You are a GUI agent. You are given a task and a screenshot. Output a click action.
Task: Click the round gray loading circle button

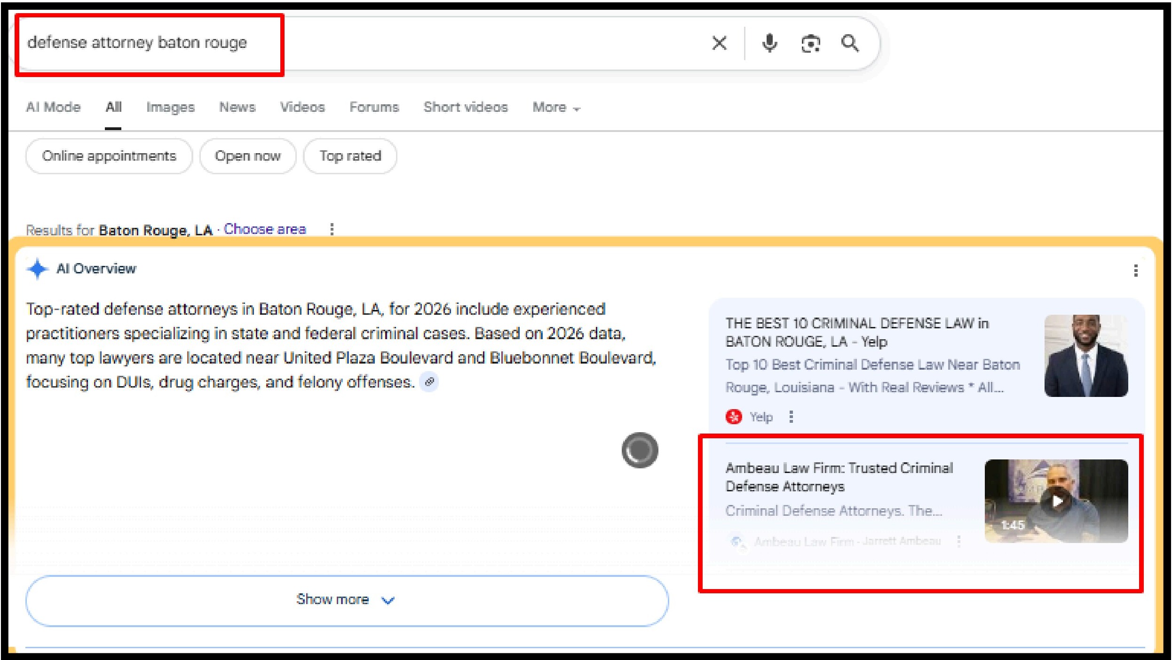640,450
